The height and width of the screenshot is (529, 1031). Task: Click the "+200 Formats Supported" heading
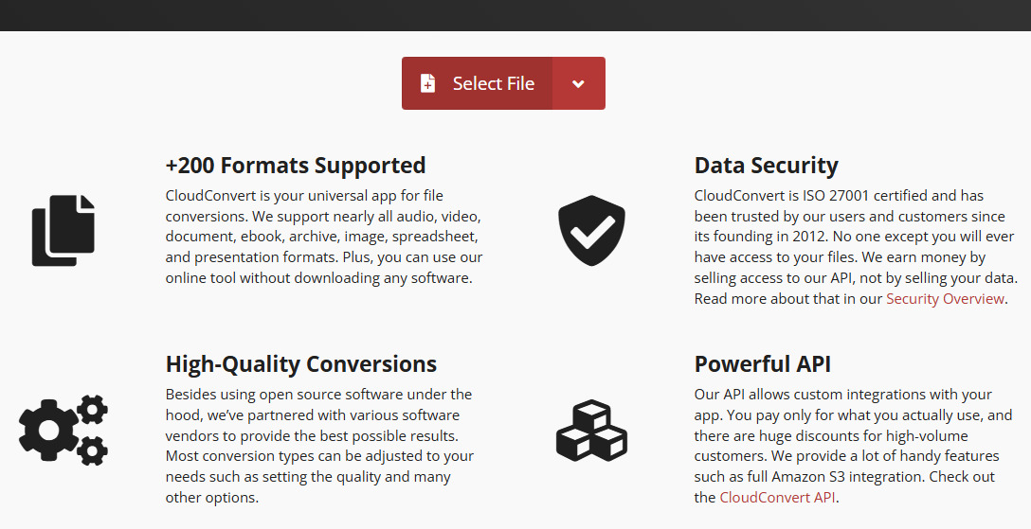(295, 165)
